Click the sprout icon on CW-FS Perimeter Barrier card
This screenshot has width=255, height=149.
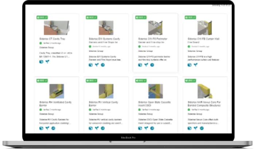pyautogui.click(x=146, y=65)
